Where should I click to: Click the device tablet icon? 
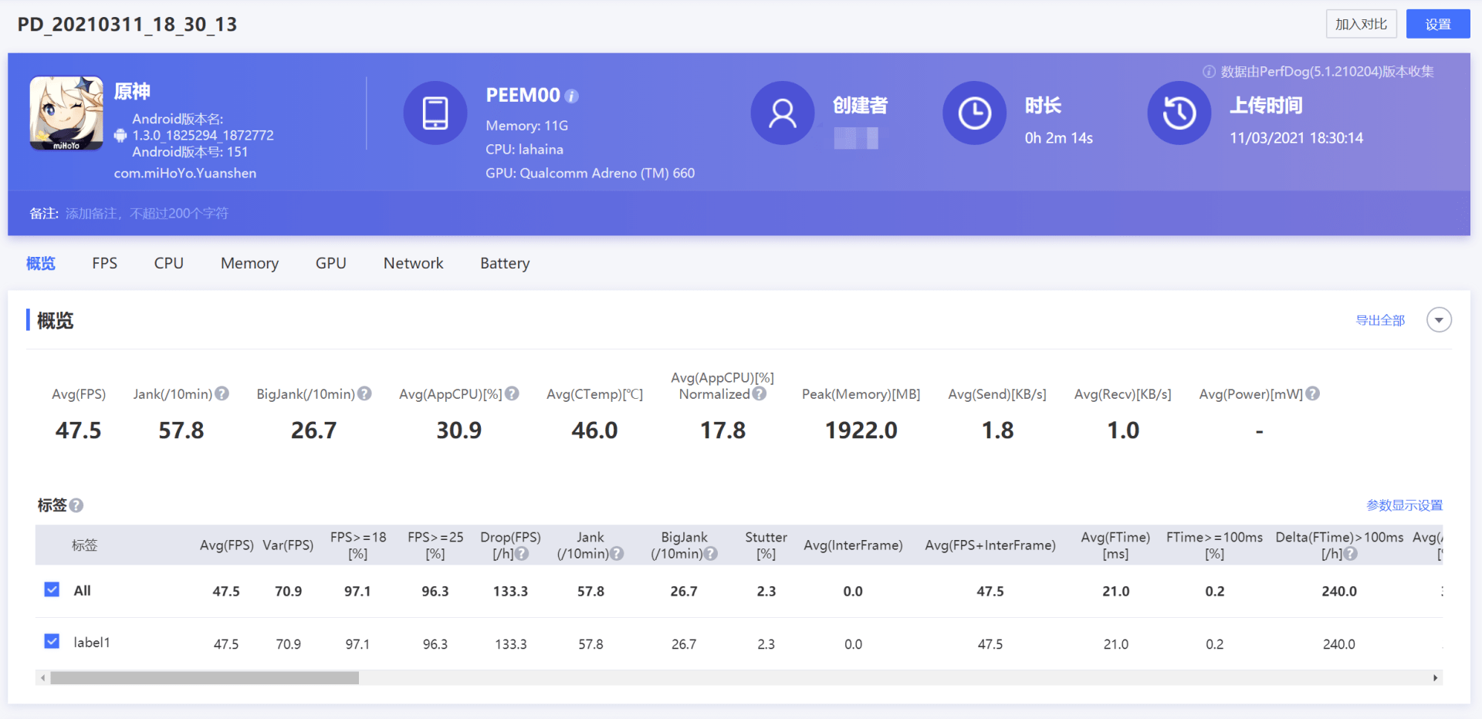coord(435,113)
